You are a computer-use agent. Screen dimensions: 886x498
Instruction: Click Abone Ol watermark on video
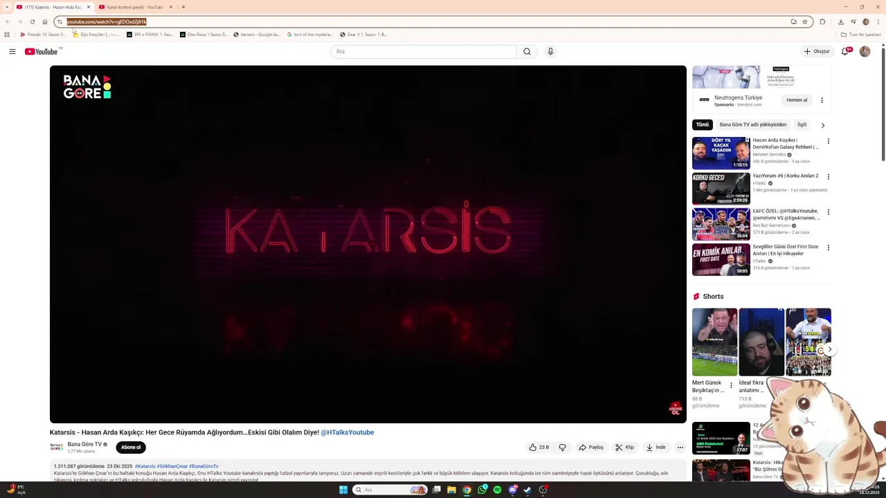(x=676, y=408)
